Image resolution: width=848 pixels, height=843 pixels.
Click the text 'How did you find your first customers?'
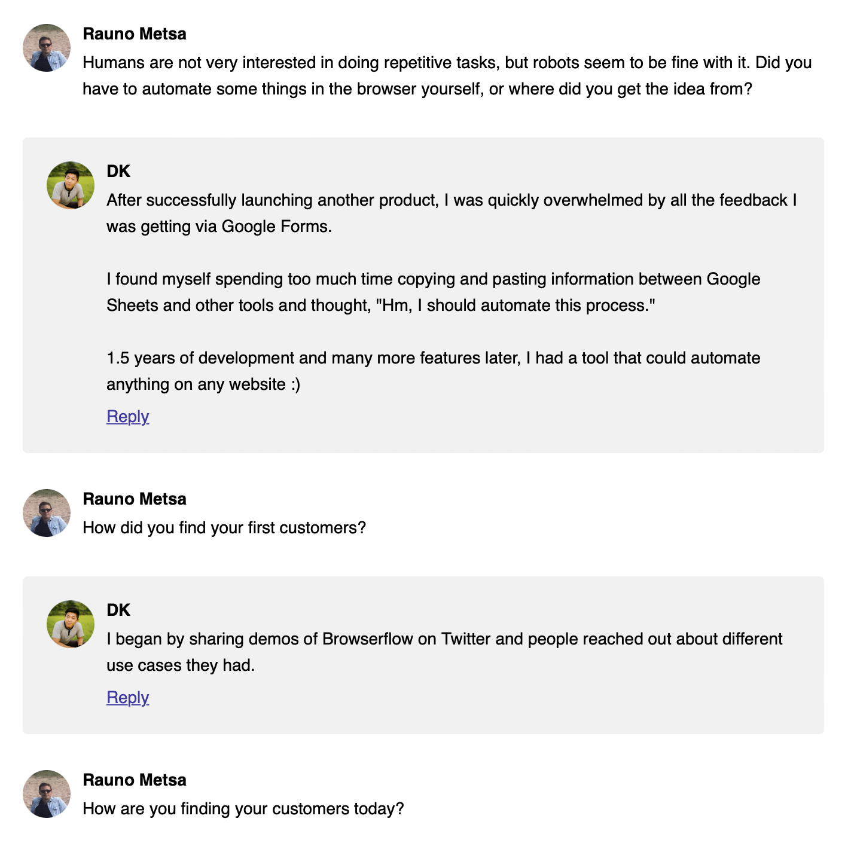point(224,528)
